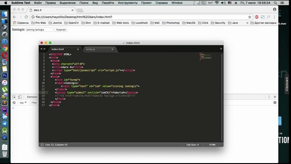Screen dimensions: 291x164
Task: Open the DevTools console settings gear
Action: [275, 102]
